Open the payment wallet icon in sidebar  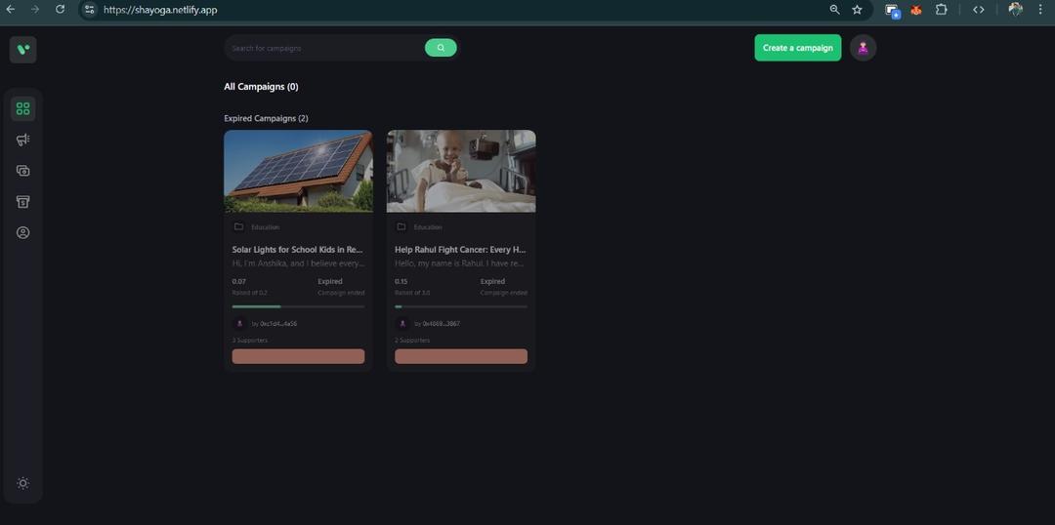[x=22, y=171]
